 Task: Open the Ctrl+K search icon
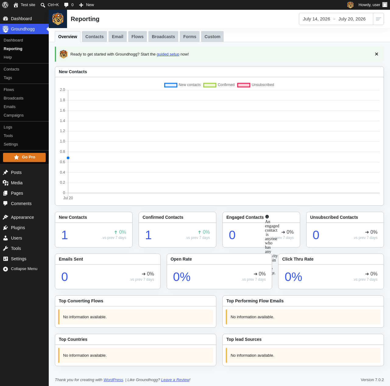tap(43, 5)
